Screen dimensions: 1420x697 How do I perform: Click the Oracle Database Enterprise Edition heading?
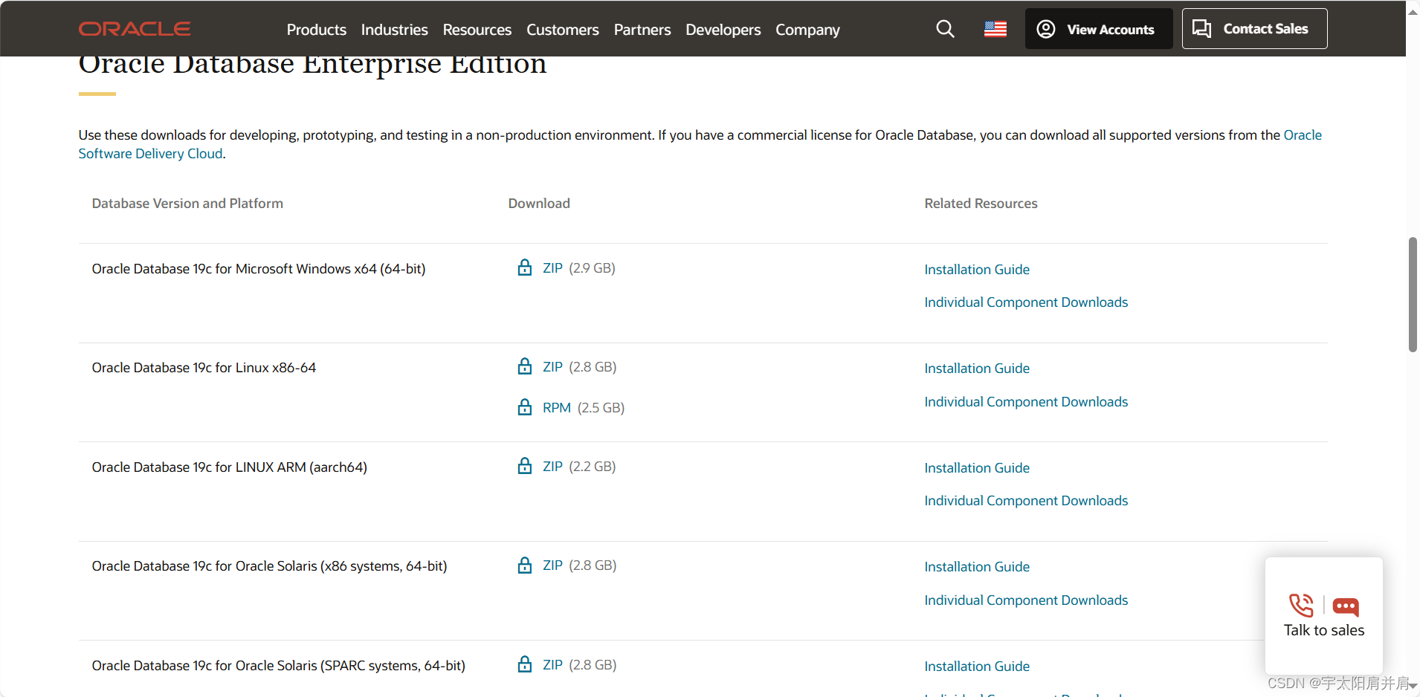tap(312, 64)
